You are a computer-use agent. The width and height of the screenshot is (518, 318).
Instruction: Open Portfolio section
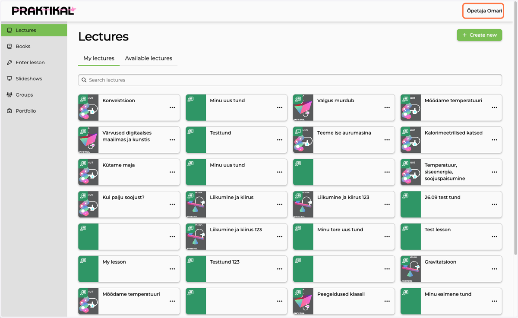(x=34, y=111)
